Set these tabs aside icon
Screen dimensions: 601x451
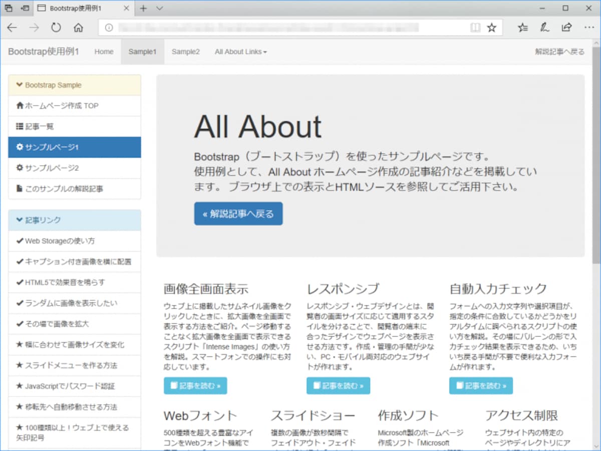pos(25,9)
